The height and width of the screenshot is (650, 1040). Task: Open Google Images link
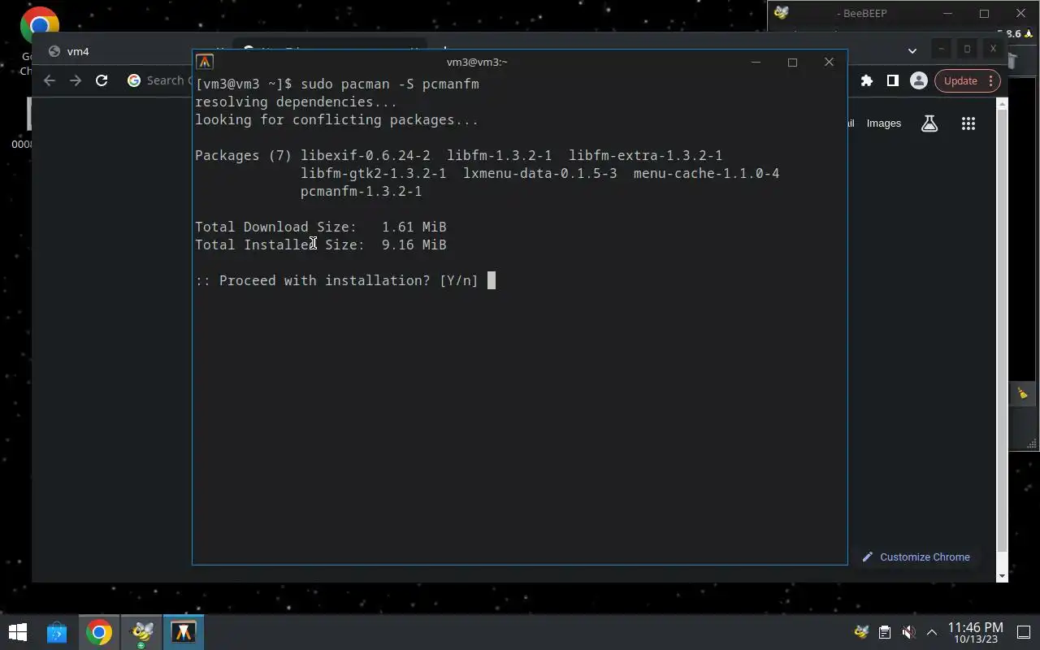coord(883,123)
